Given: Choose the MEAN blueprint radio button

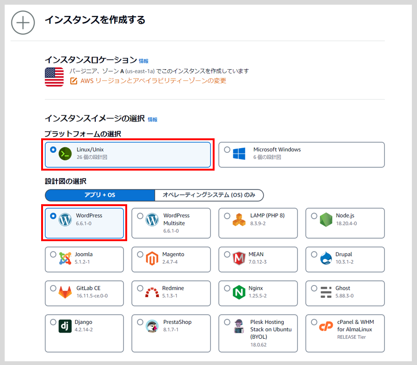Looking at the screenshot, I should coord(227,254).
